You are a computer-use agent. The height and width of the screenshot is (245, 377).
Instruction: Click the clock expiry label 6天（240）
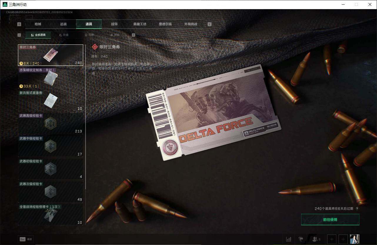tap(31, 63)
